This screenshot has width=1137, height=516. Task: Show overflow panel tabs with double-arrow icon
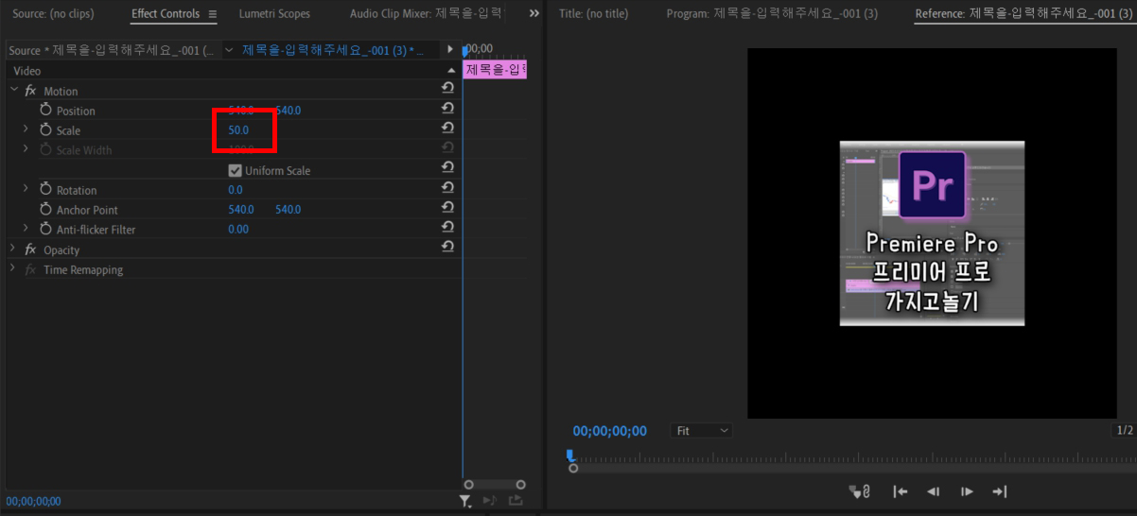point(534,14)
